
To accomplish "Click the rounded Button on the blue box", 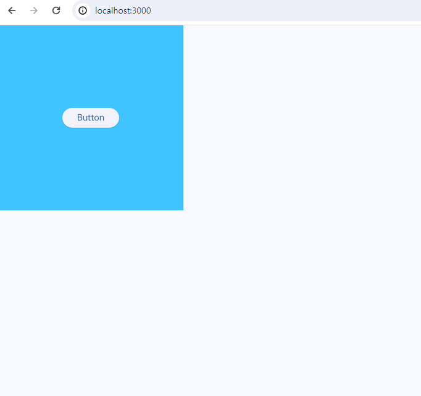I will pos(91,118).
